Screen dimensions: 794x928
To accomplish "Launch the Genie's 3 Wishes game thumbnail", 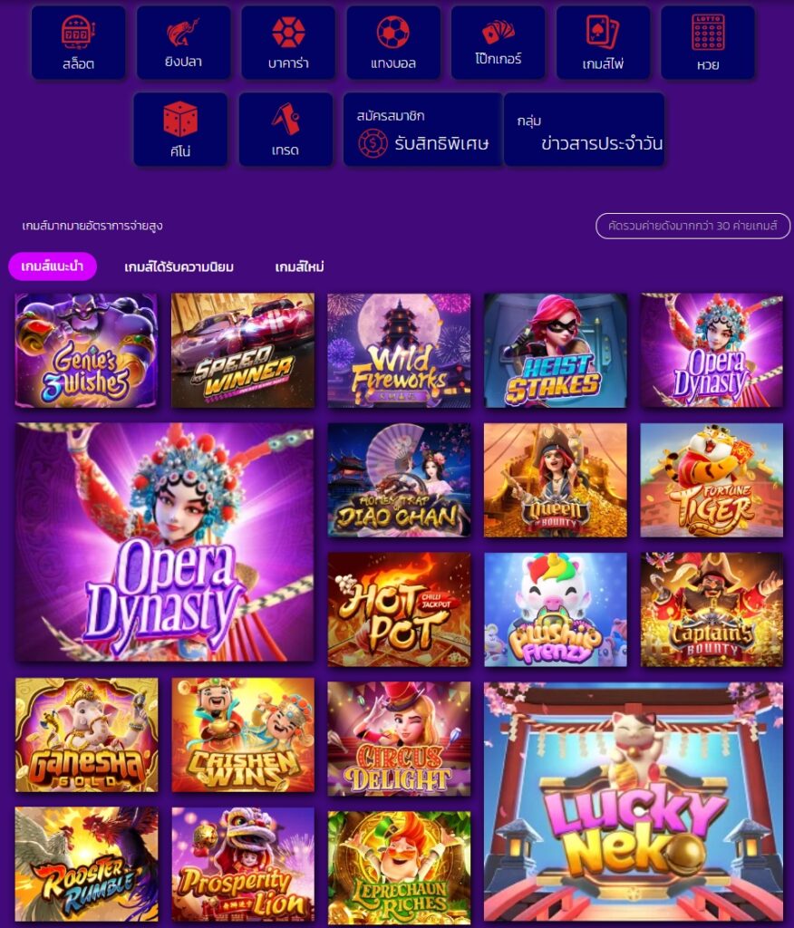I will coord(86,351).
